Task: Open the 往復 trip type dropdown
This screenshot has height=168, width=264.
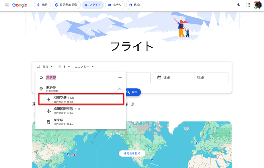Action: 45,67
